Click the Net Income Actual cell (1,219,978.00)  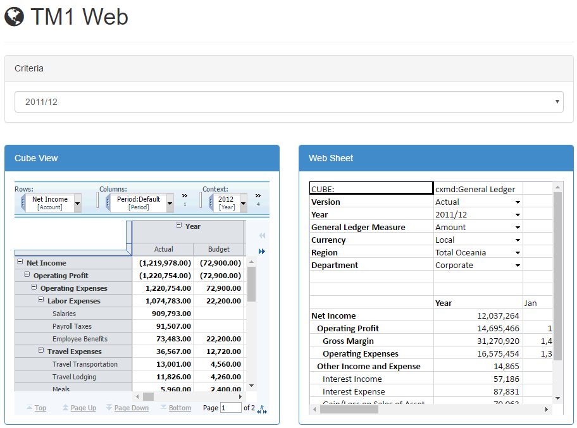click(163, 263)
